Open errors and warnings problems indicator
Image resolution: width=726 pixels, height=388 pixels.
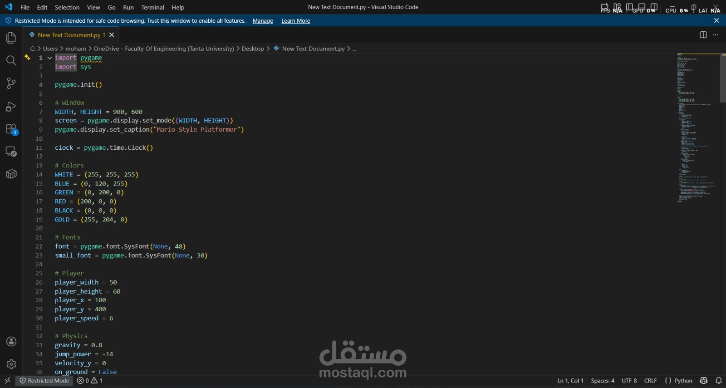90,381
